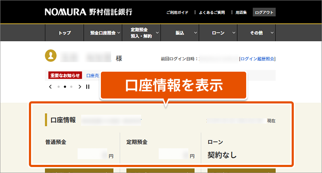Go to previous notice with left arrow
The width and height of the screenshot is (322, 173).
pyautogui.click(x=50, y=86)
